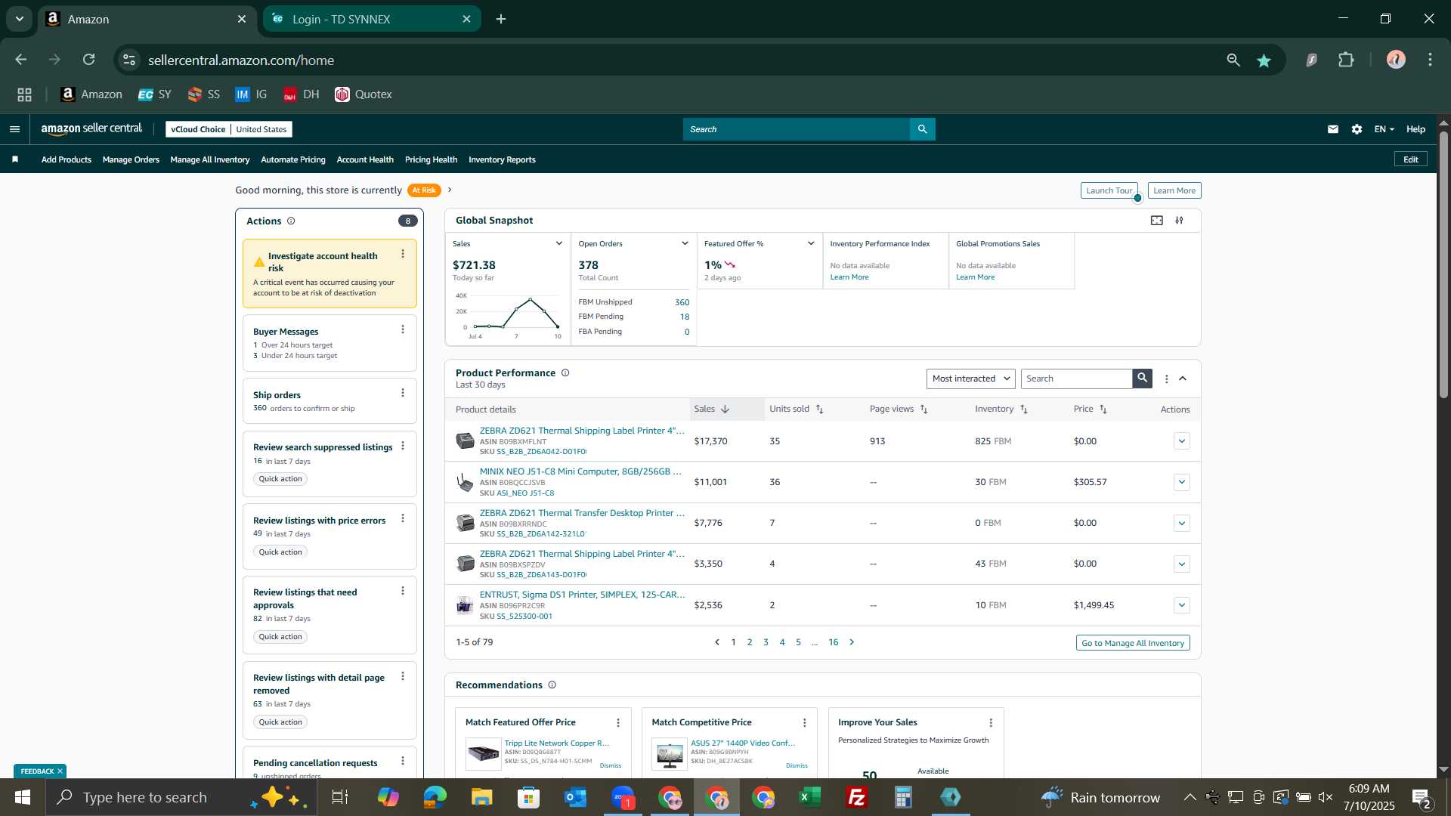Click the FBM Unshipped 360 count
Viewport: 1451px width, 816px height.
pos(682,302)
